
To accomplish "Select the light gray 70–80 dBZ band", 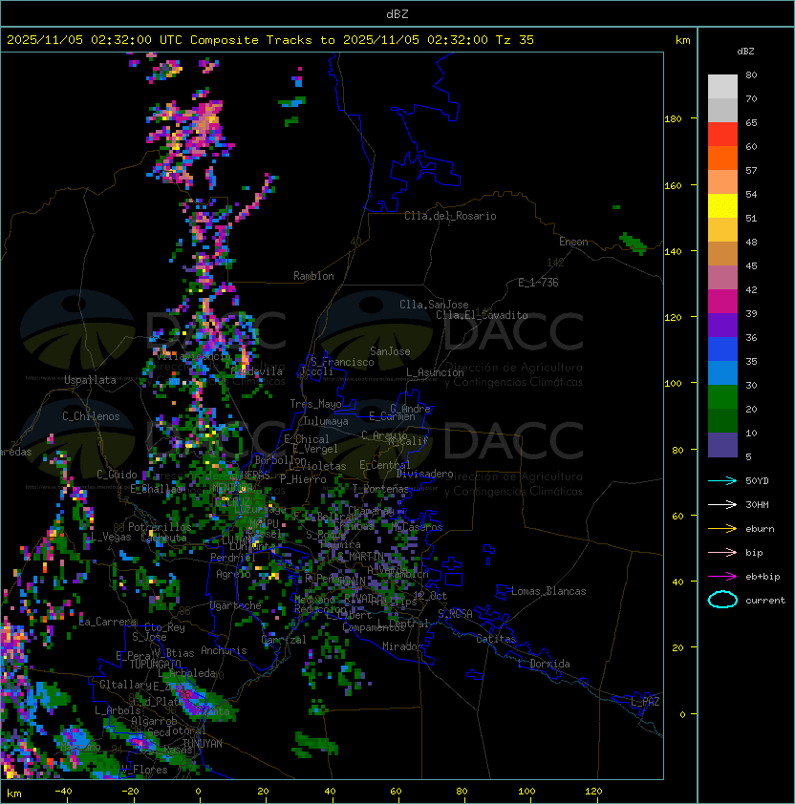I will (722, 87).
